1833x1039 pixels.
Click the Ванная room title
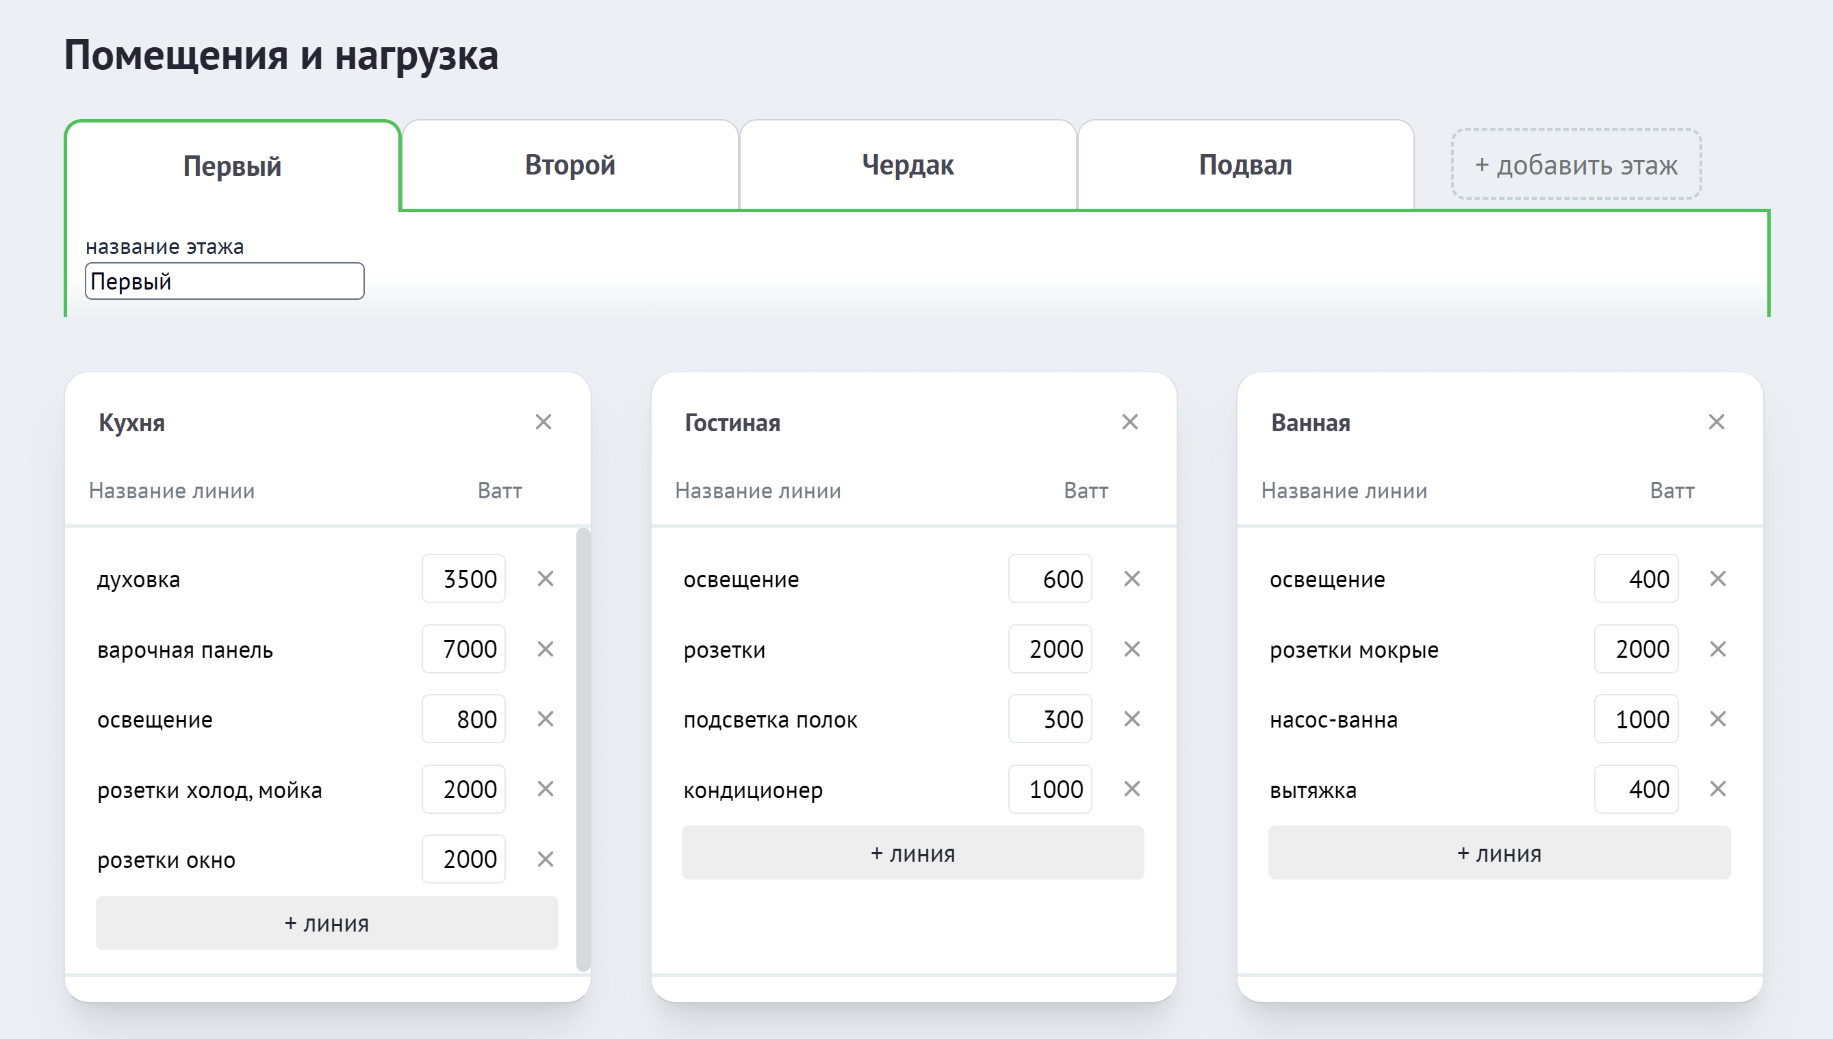pyautogui.click(x=1311, y=423)
